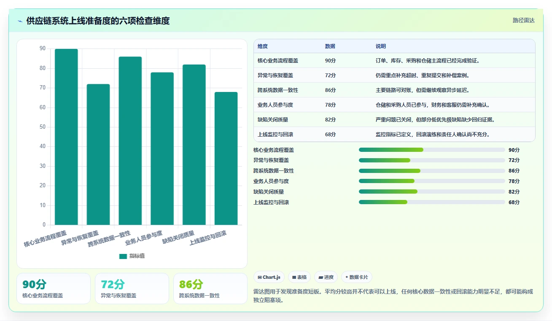Click the 订单、库存、采购 description cell
This screenshot has width=552, height=321.
pyautogui.click(x=428, y=61)
